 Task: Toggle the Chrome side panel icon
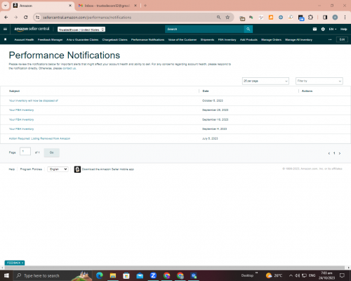tap(325, 18)
